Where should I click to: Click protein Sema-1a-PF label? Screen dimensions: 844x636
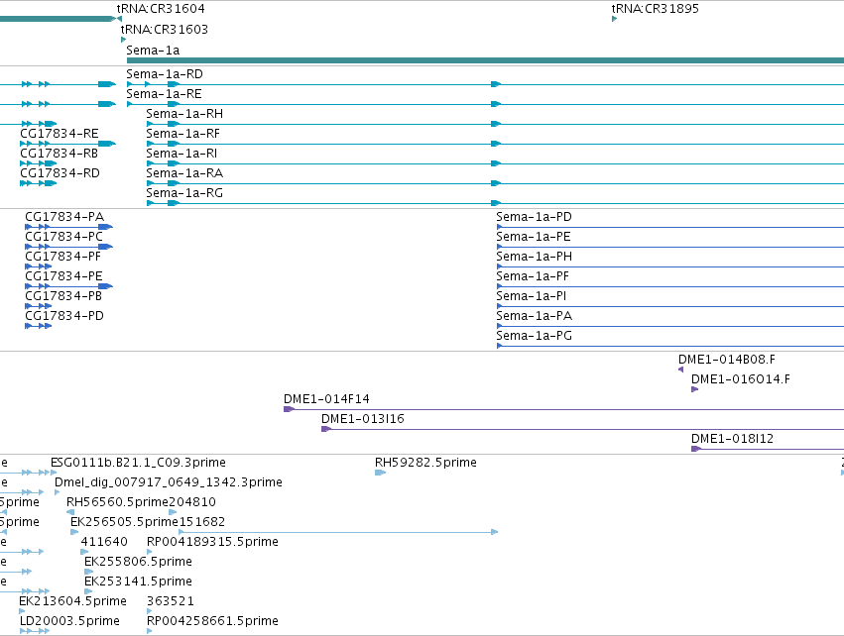(x=533, y=276)
